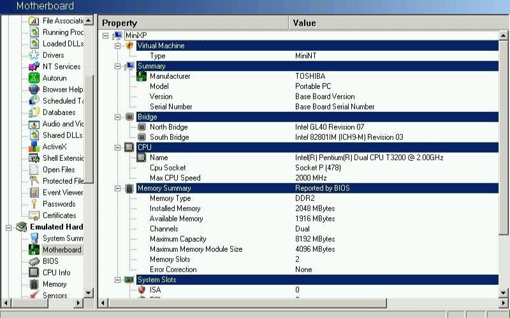Viewport: 510px width, 318px height.
Task: Click the down arrow of sidebar scrollbar
Action: 88,293
